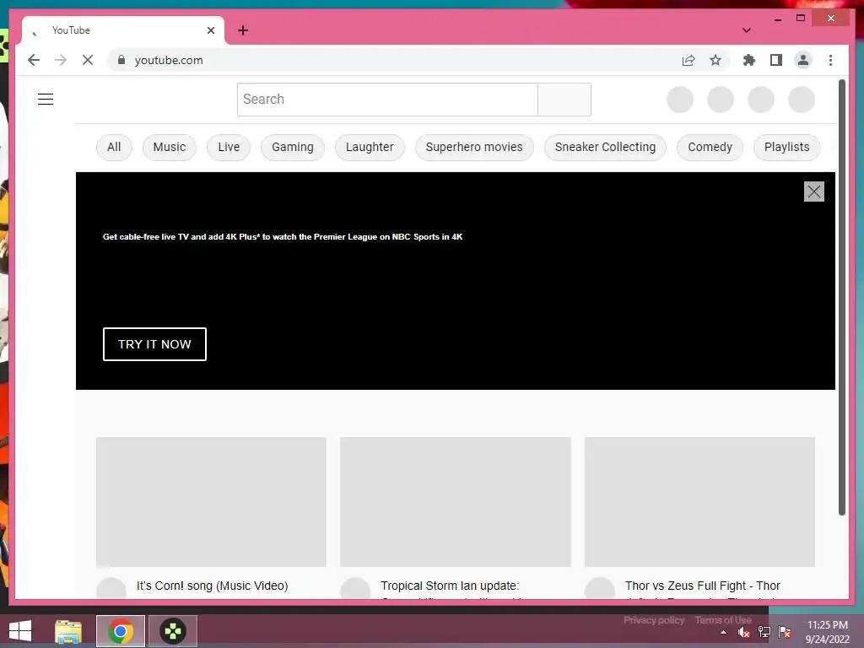Click the TRY IT NOW button
Image resolution: width=864 pixels, height=648 pixels.
(155, 344)
